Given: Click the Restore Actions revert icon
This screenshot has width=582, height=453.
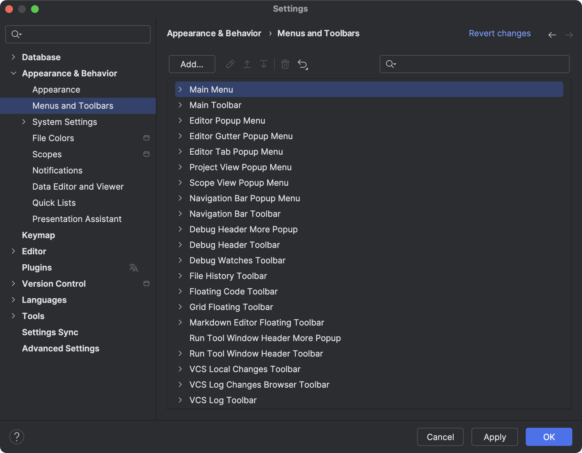Looking at the screenshot, I should pyautogui.click(x=303, y=64).
